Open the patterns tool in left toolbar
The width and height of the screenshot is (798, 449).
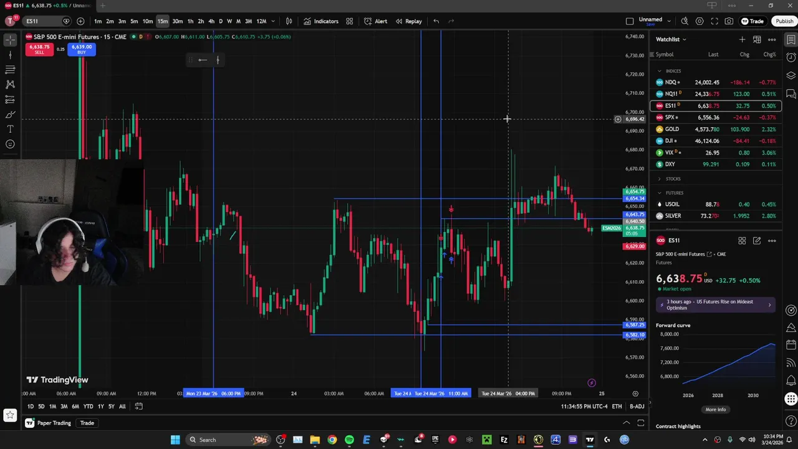pos(10,84)
